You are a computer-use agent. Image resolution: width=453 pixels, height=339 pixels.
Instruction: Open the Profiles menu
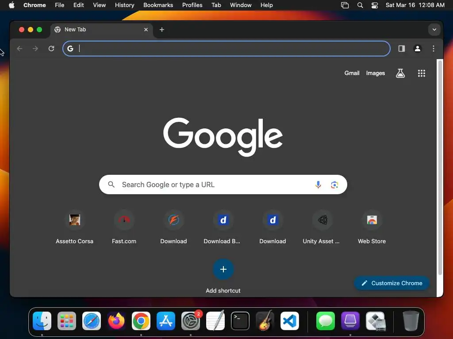(192, 5)
